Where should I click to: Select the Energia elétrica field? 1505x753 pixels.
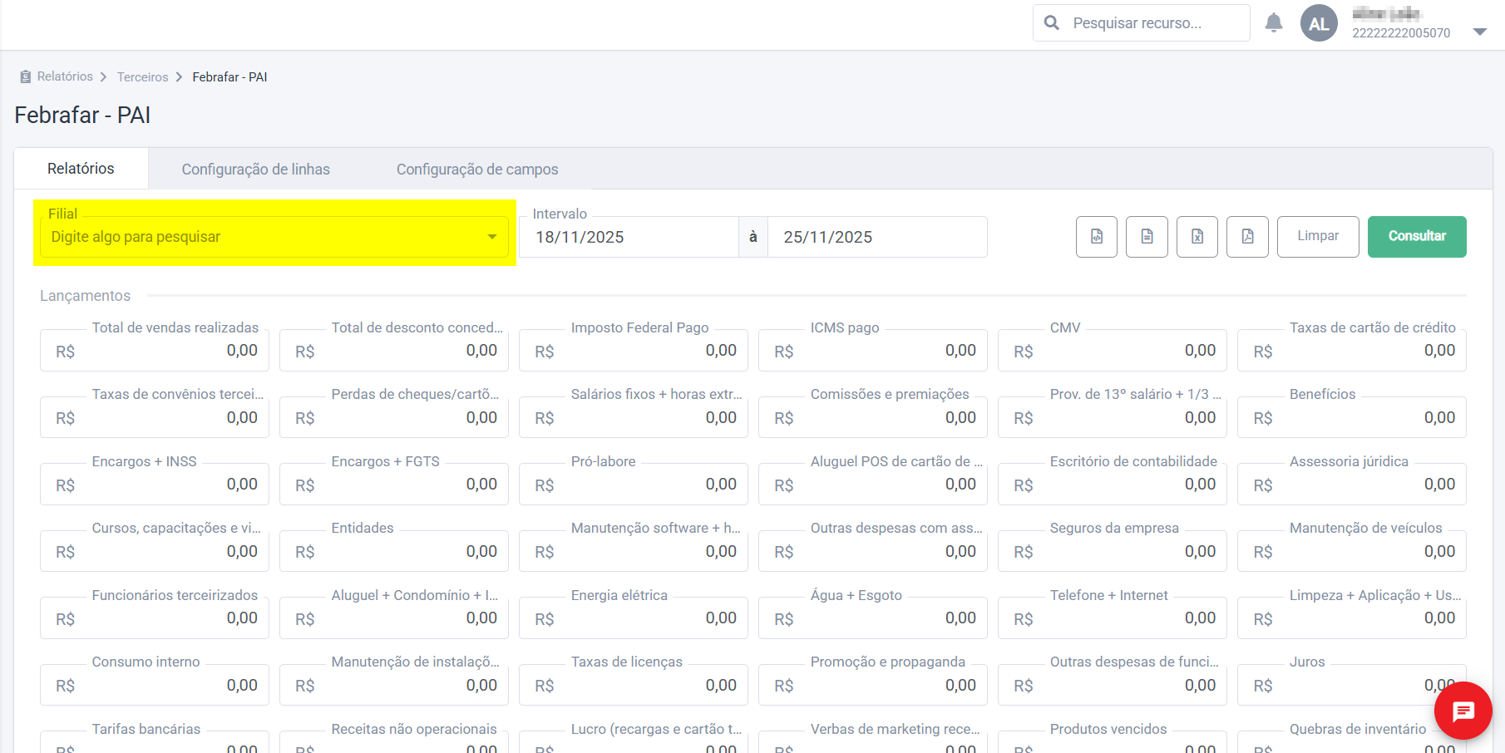634,618
